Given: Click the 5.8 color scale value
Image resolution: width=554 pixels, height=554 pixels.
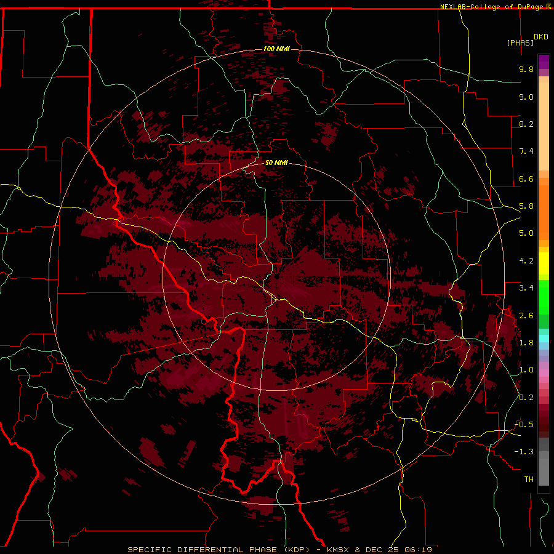Looking at the screenshot, I should [x=526, y=206].
